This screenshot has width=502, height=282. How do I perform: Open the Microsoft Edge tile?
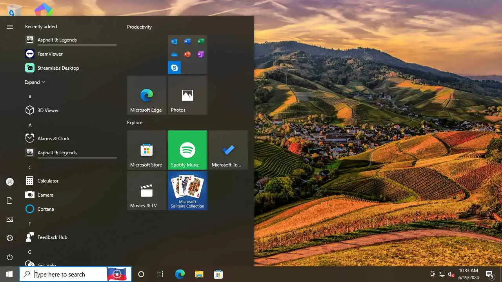147,95
